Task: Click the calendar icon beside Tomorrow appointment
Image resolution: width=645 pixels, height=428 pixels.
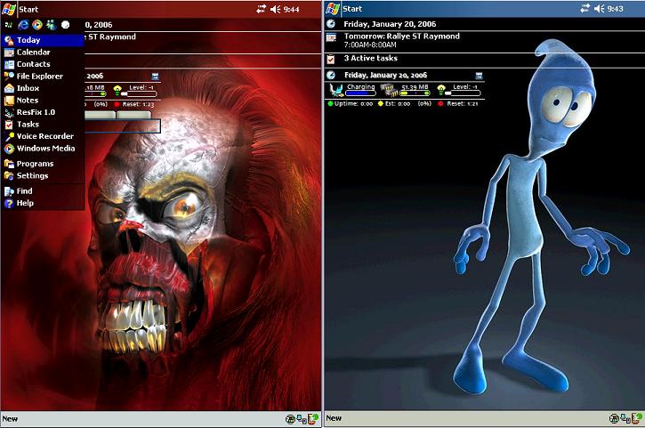Action: coord(331,38)
